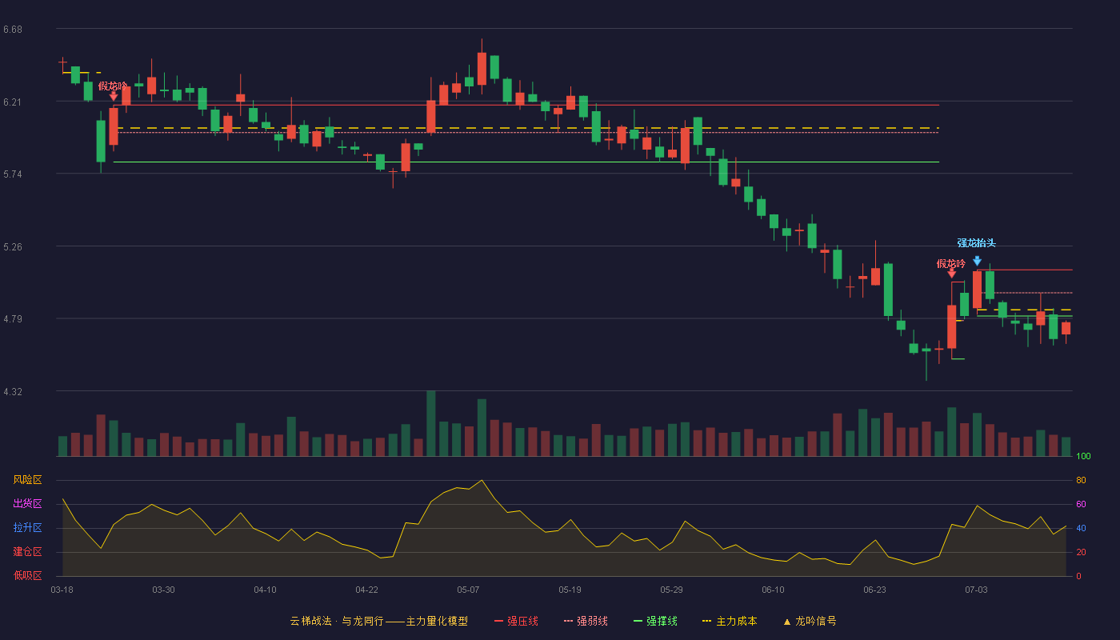Select the 06-23 date on time axis
Screen dimensions: 1120x640
pyautogui.click(x=874, y=590)
